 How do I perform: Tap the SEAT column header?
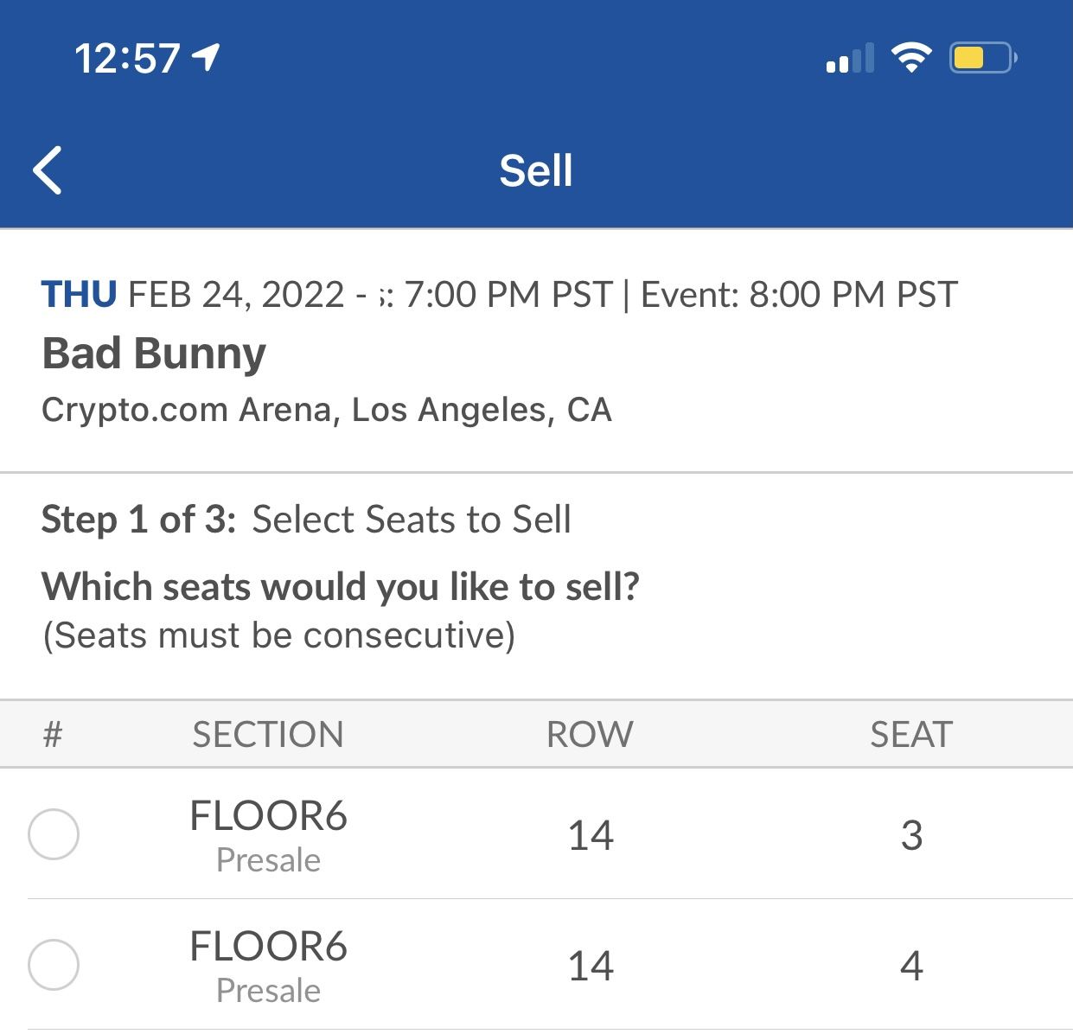[911, 734]
